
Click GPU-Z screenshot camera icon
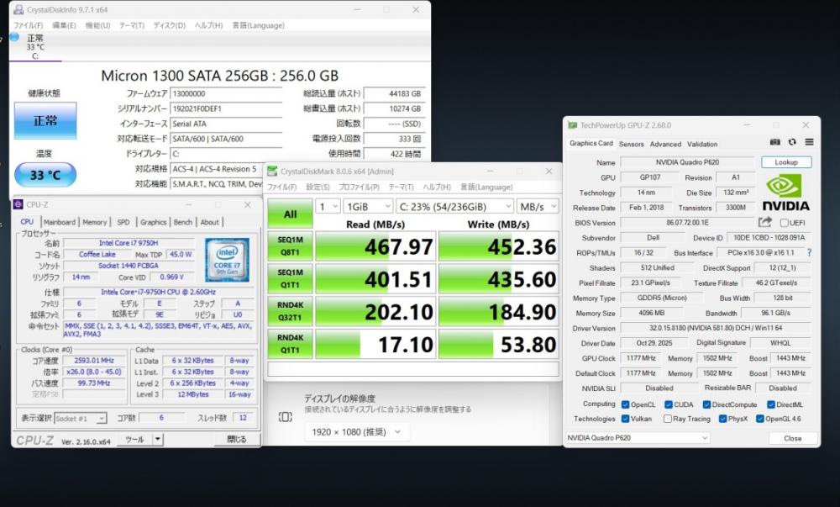[774, 142]
